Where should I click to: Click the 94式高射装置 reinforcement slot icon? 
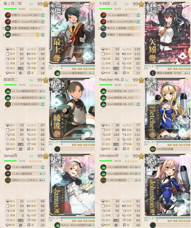click(x=153, y=149)
